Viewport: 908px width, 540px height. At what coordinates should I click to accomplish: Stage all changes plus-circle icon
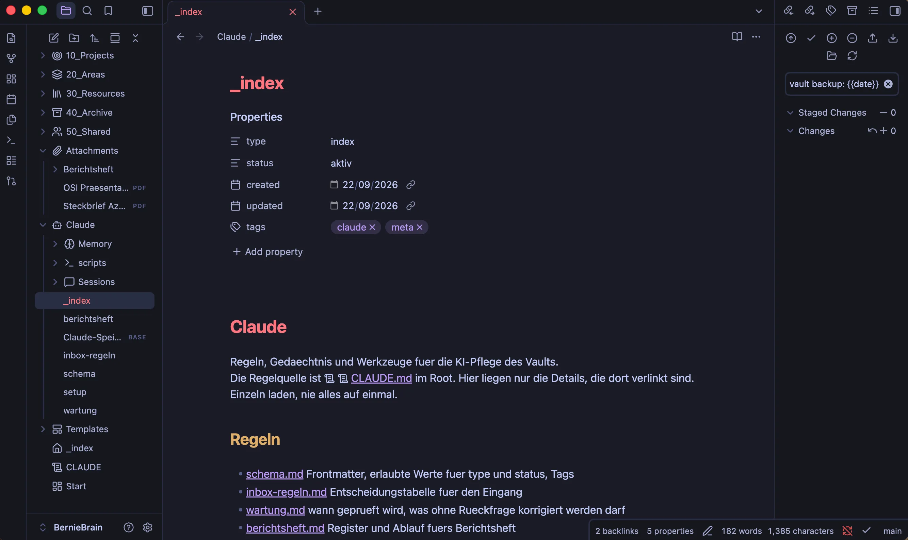tap(831, 38)
